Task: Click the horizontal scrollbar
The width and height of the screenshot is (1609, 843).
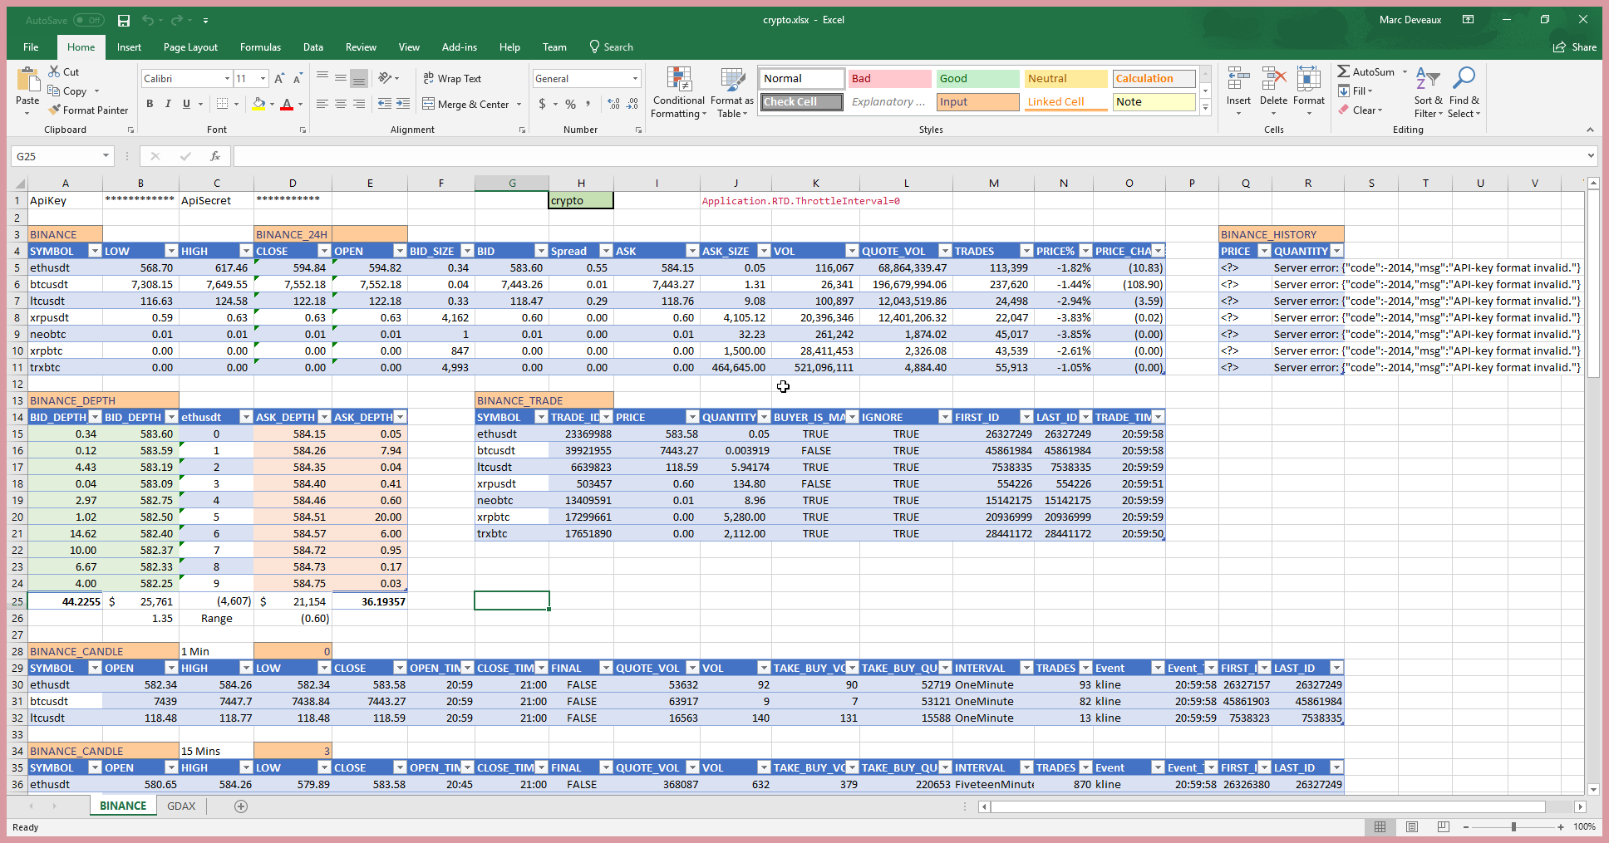Action: [x=1267, y=806]
